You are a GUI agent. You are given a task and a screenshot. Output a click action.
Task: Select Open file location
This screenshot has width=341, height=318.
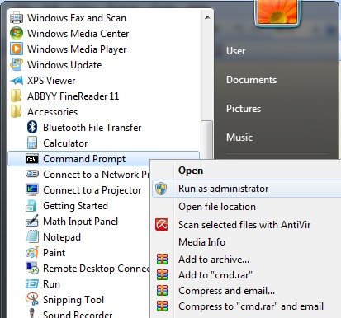click(217, 207)
